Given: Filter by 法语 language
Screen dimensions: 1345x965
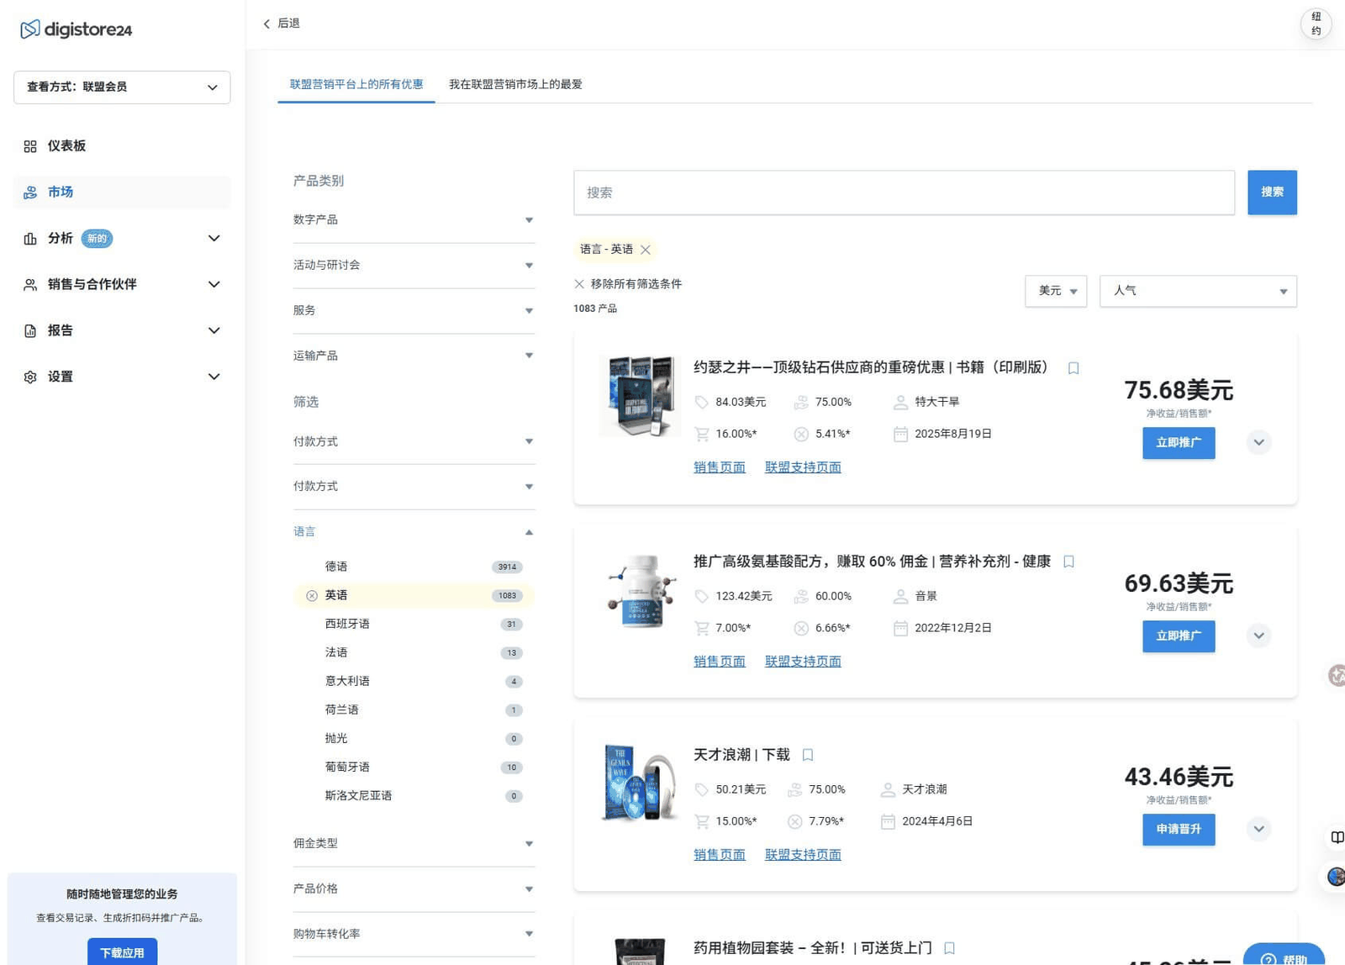Looking at the screenshot, I should [x=414, y=653].
